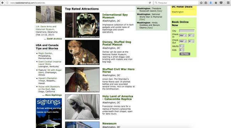Open the Owney stuffed dog thumbnail
231x128 pixels.
[82, 52]
